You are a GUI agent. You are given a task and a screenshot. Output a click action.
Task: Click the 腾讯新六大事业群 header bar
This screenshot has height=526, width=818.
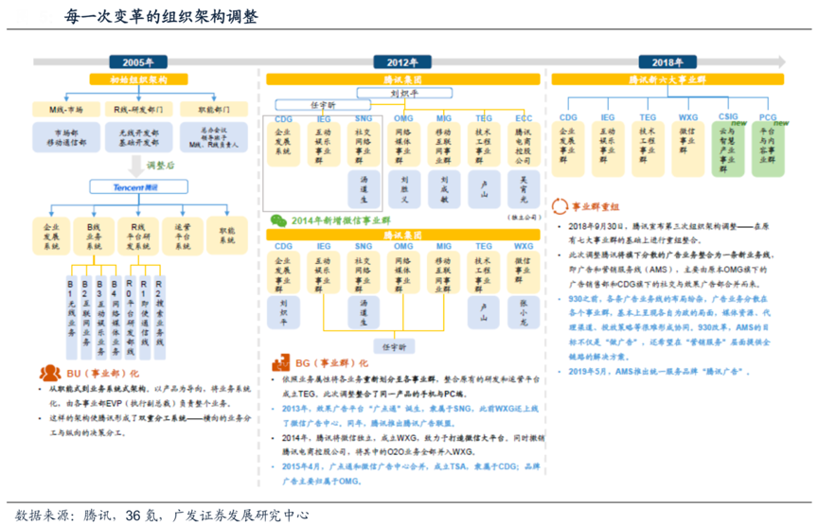pyautogui.click(x=667, y=80)
